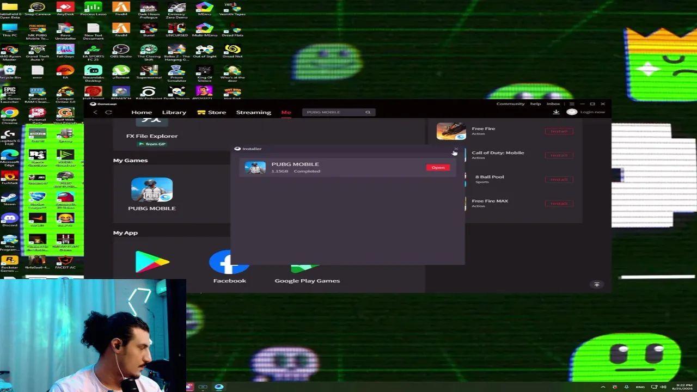Open the Store tab
Viewport: 697px width, 392px height.
(x=212, y=112)
